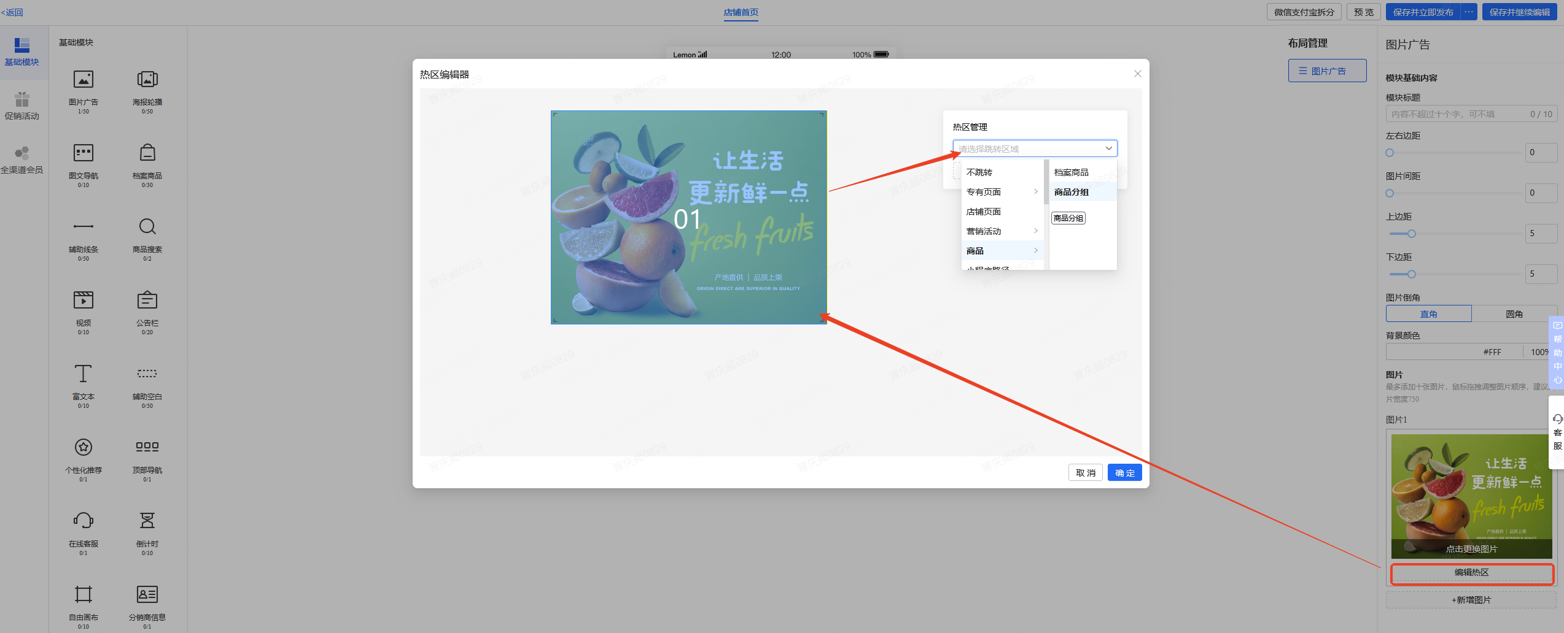Add a 图文导航 module
The width and height of the screenshot is (1564, 633).
click(84, 164)
